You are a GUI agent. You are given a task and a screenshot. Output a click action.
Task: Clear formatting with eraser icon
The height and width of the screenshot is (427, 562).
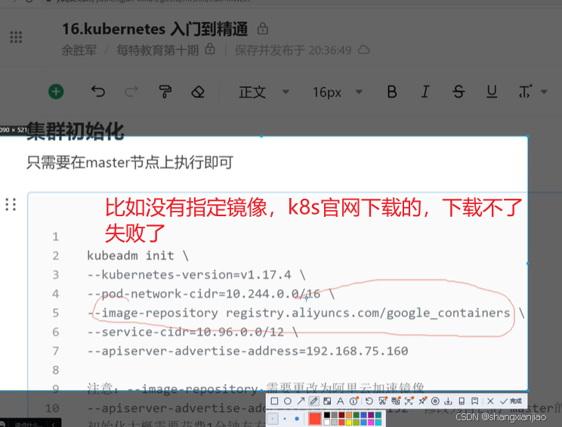coord(198,91)
